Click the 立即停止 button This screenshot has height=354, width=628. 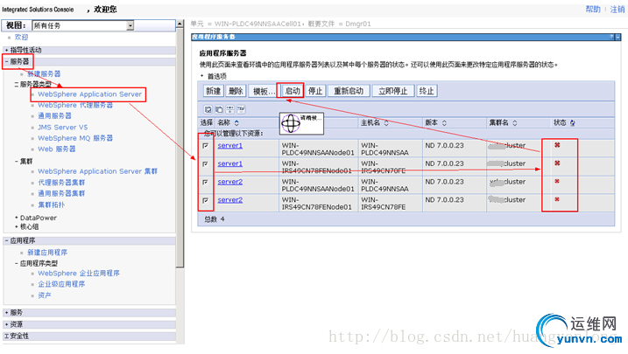pyautogui.click(x=392, y=91)
